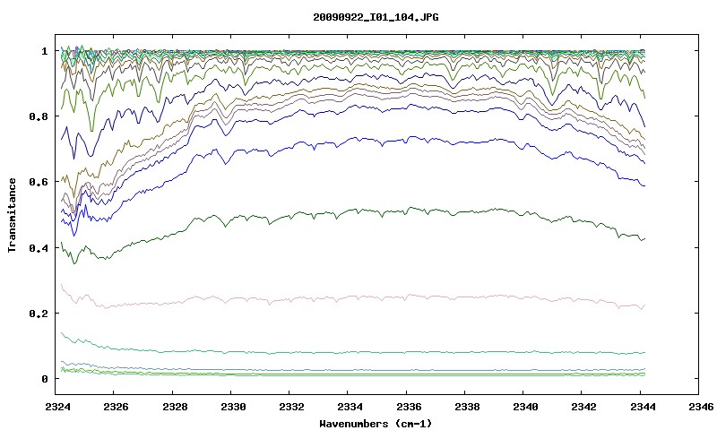Click the y-axis tick label 0
The width and height of the screenshot is (717, 430).
pos(44,379)
